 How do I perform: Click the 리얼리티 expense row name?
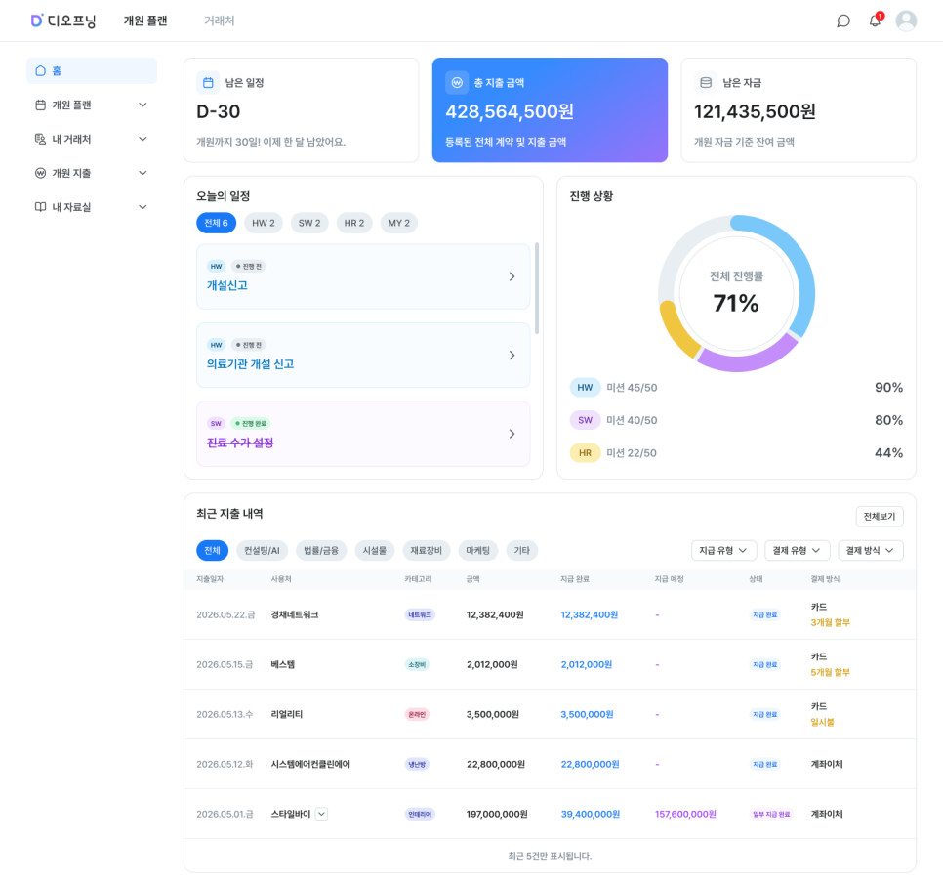[286, 714]
